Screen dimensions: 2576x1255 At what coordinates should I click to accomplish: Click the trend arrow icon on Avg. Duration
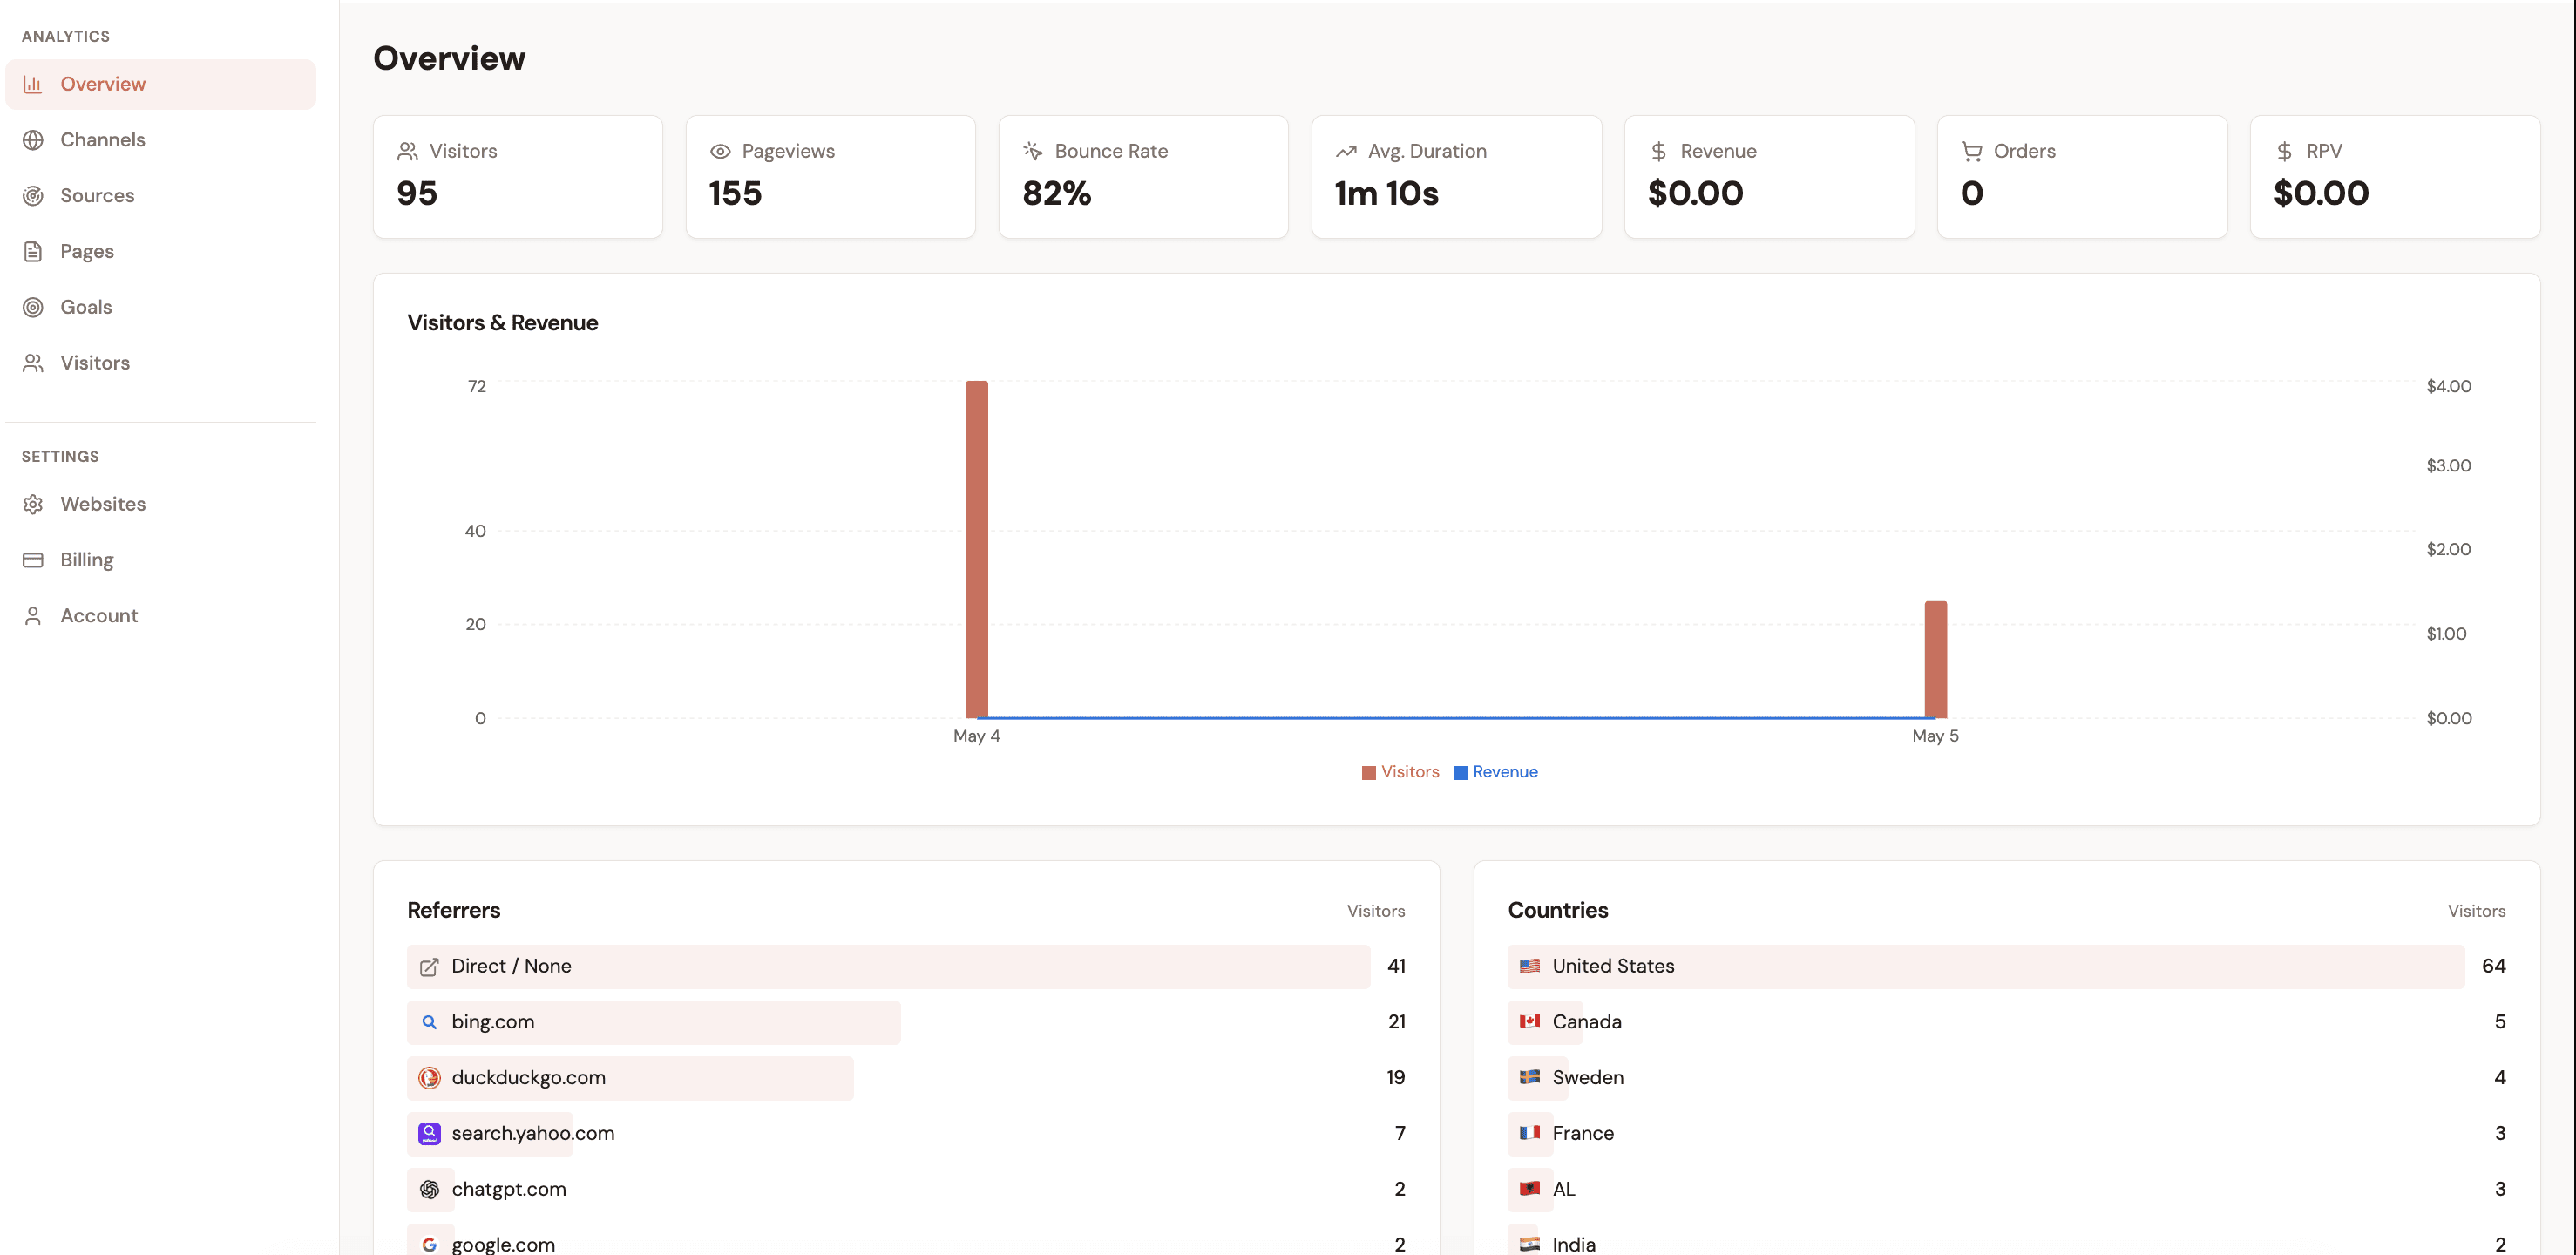[1346, 151]
